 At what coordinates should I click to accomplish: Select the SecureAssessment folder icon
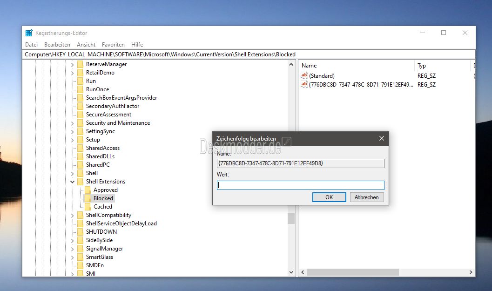pos(81,115)
